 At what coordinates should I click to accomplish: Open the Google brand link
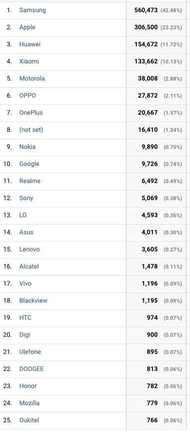[29, 164]
